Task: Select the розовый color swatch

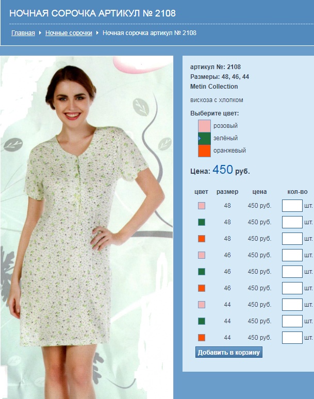Action: point(205,126)
